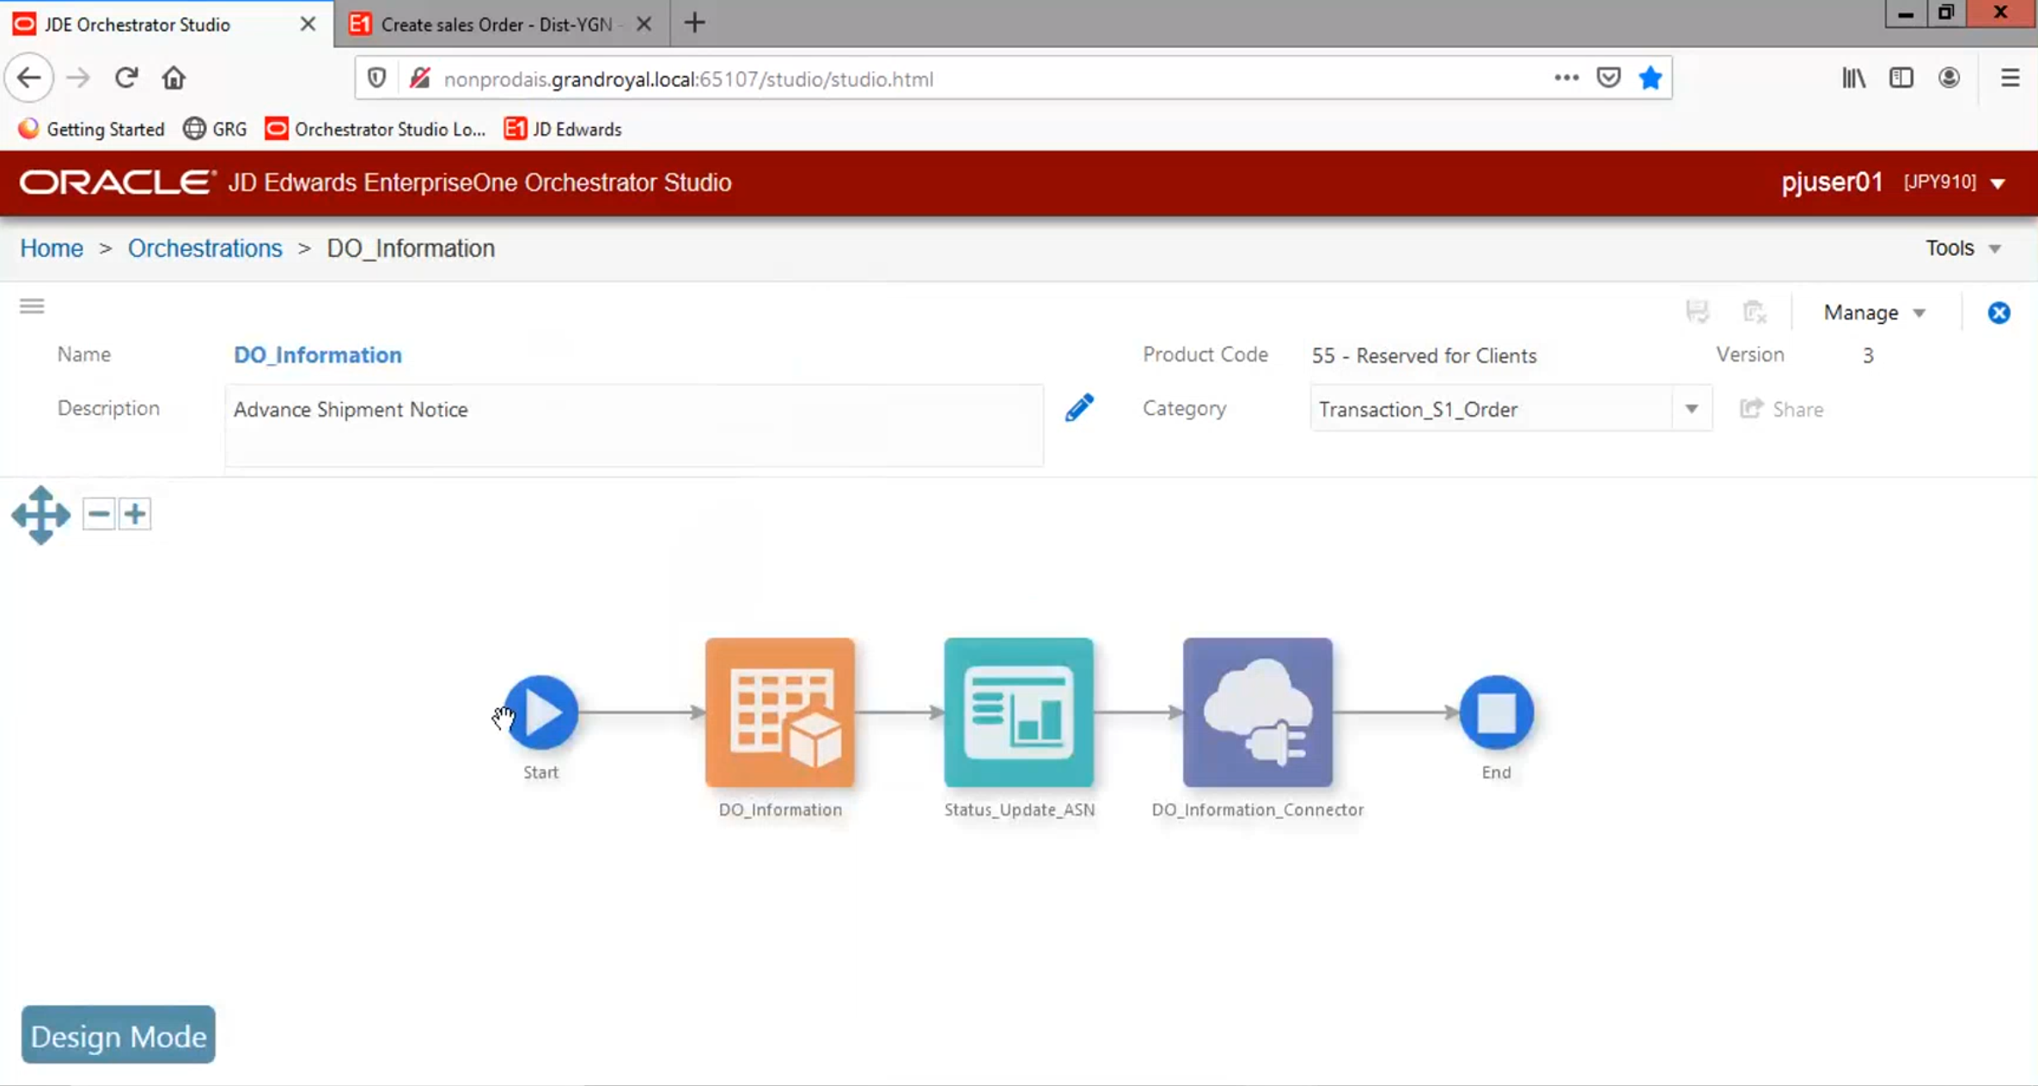The height and width of the screenshot is (1086, 2038).
Task: Open the Manage dropdown menu
Action: (x=1874, y=313)
